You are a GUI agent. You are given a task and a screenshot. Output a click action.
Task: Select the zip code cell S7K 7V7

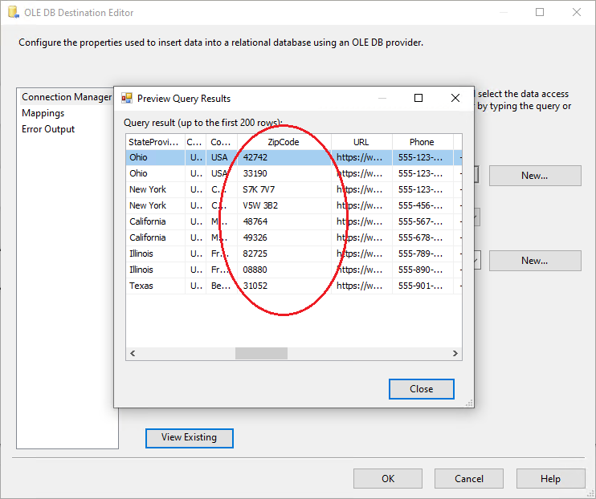click(260, 189)
